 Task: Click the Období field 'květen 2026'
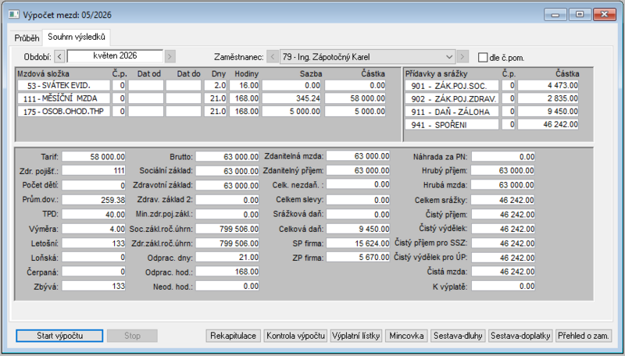pos(115,56)
